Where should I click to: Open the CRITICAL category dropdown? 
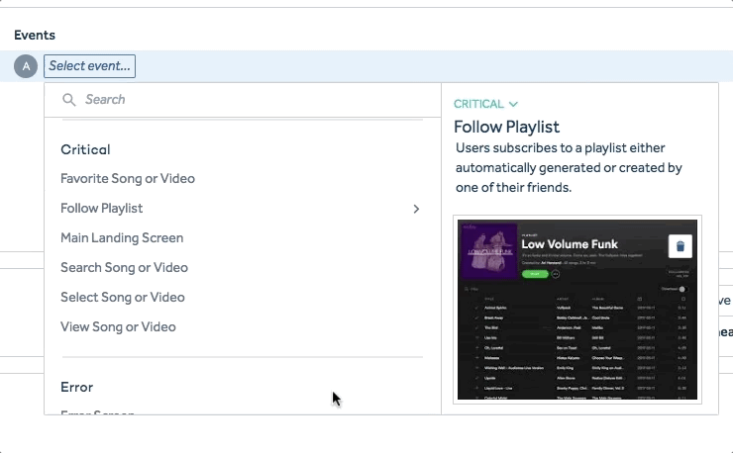(485, 104)
